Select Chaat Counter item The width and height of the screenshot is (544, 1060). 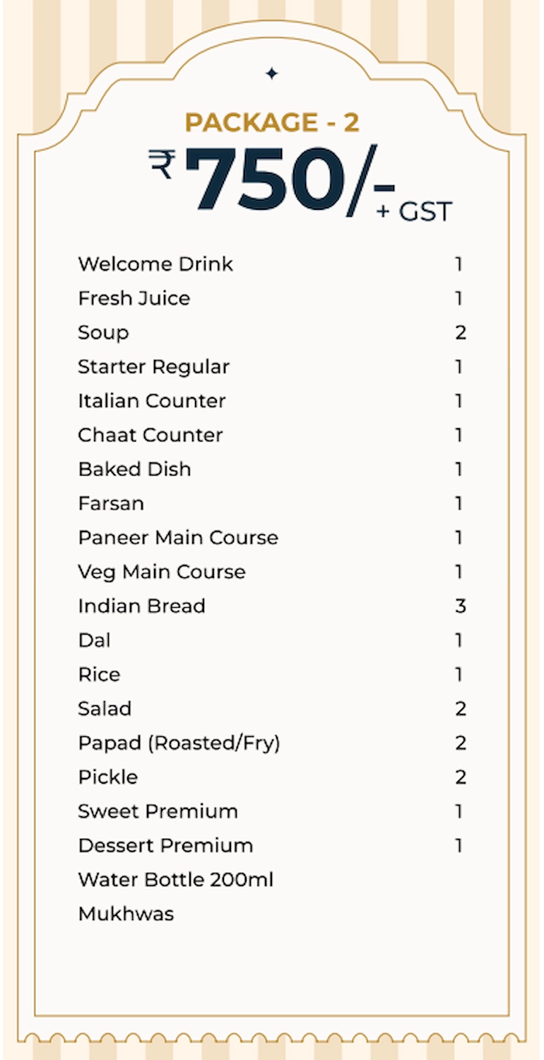coord(150,435)
